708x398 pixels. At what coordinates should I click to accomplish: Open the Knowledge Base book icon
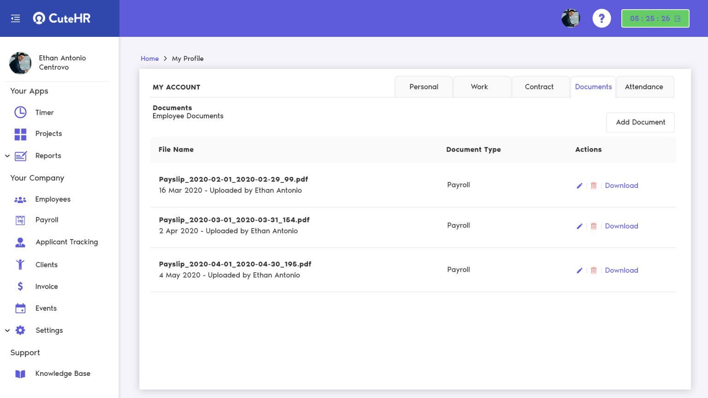tap(20, 374)
